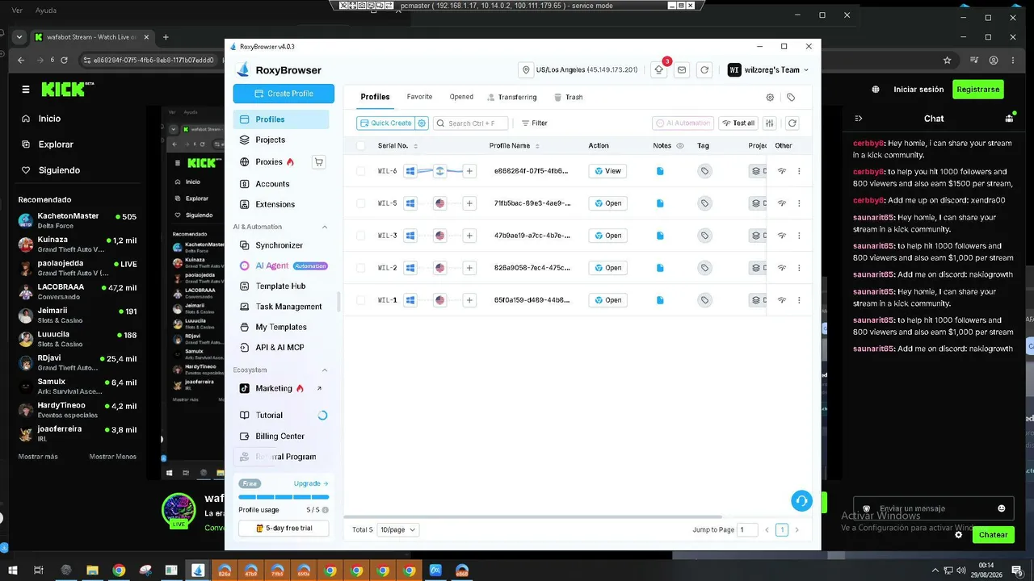1034x581 pixels.
Task: Open the emoji picker in Kick chat
Action: pos(1002,508)
